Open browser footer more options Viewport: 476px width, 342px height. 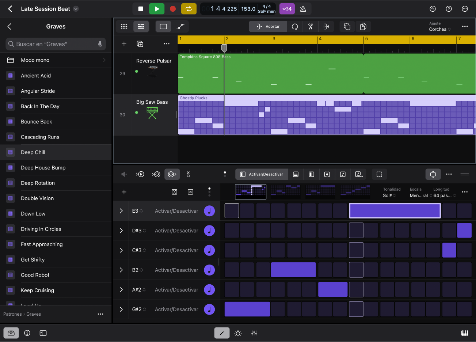pyautogui.click(x=100, y=314)
